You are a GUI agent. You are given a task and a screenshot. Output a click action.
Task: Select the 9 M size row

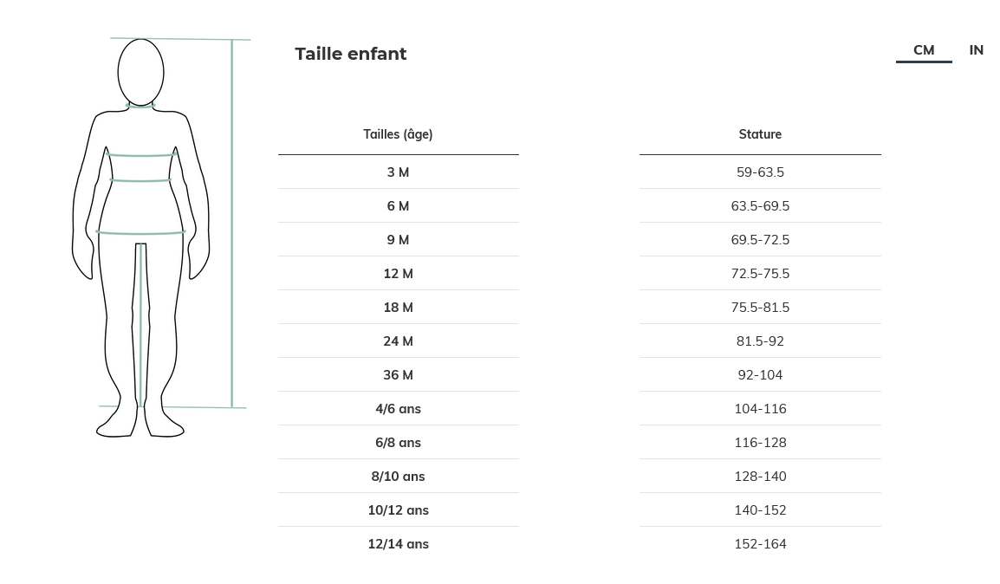[x=398, y=240]
